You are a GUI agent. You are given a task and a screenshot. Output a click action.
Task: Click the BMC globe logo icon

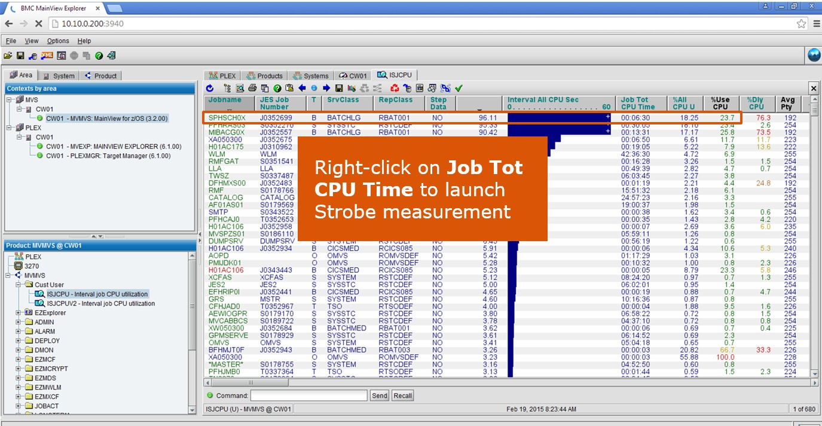coord(814,56)
